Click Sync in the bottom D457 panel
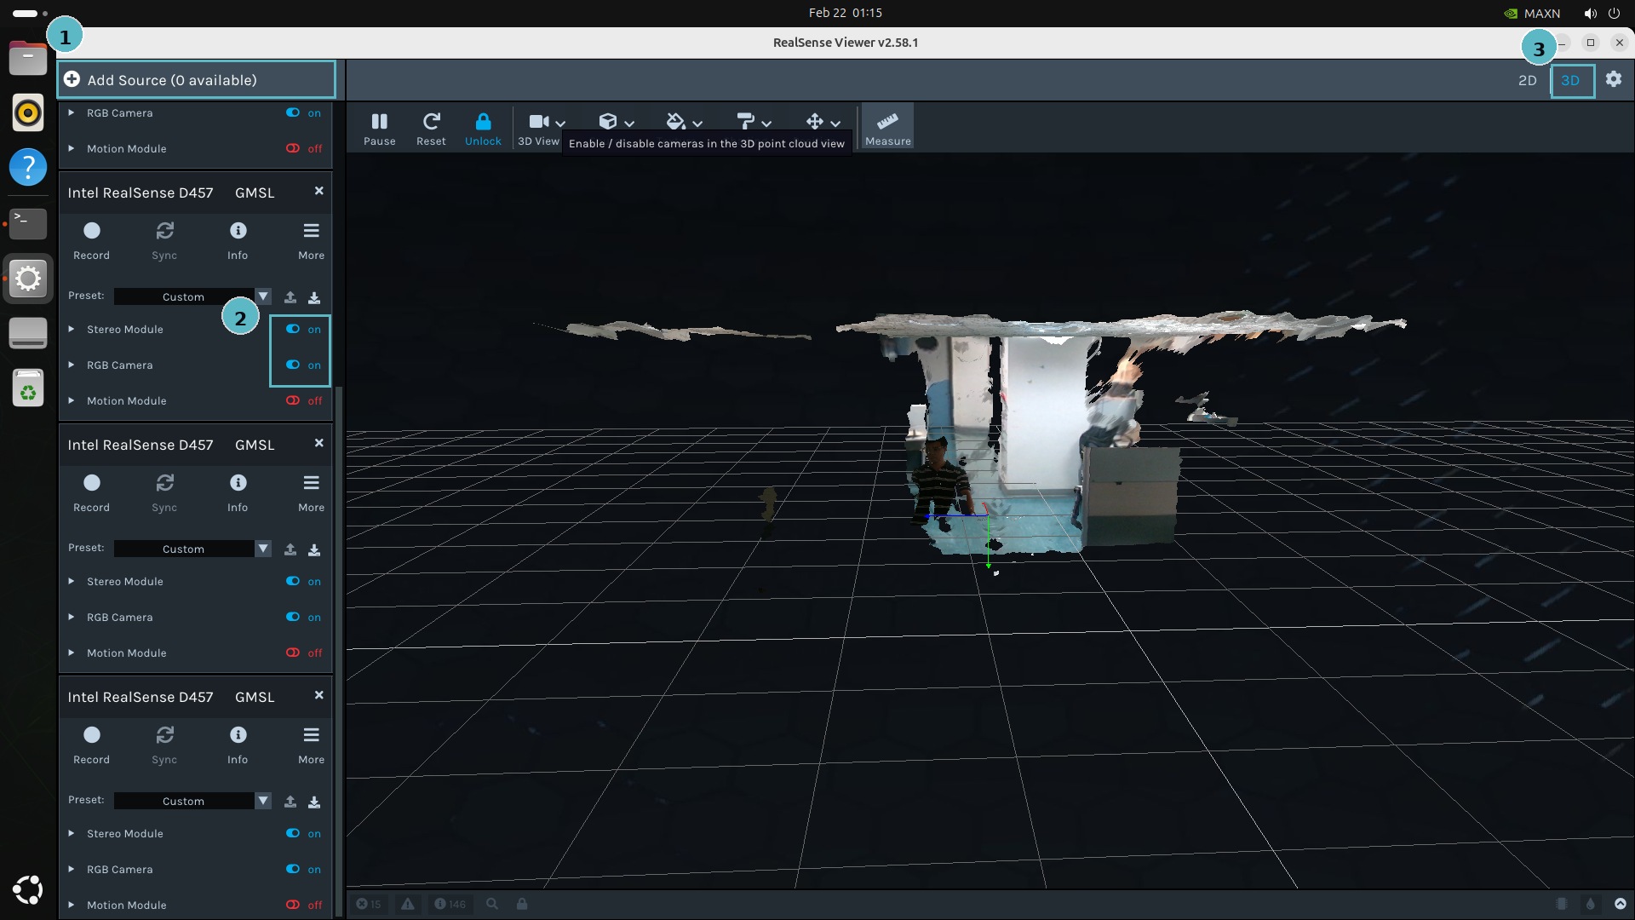This screenshot has height=920, width=1635. pos(164,745)
